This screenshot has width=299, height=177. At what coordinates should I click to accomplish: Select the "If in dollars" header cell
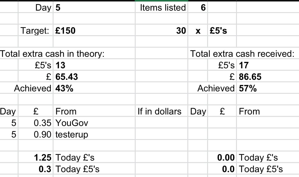[159, 111]
